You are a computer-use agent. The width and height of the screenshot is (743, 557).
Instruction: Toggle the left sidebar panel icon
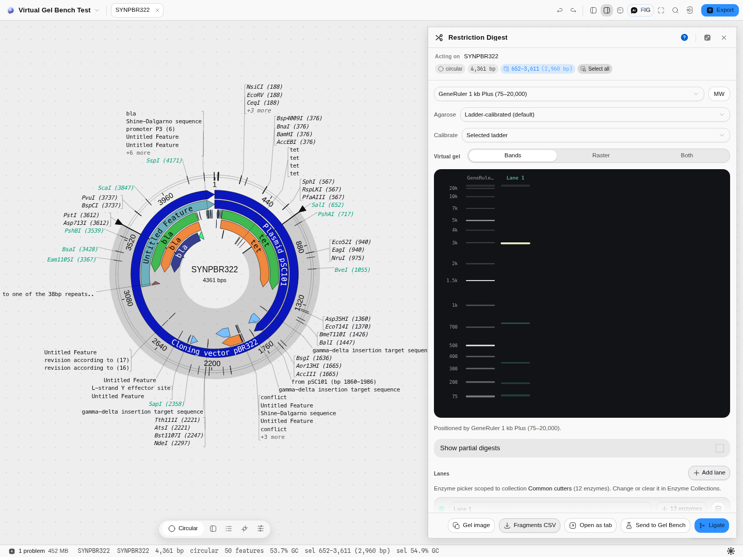coord(593,10)
